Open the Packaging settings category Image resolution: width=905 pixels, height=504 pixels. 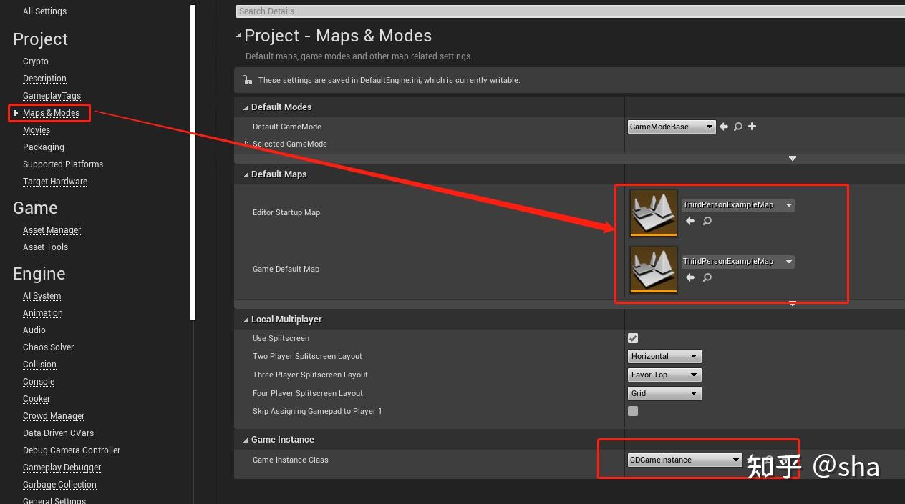43,147
